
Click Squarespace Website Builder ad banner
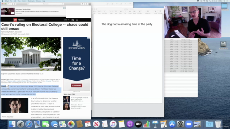click(x=33, y=11)
